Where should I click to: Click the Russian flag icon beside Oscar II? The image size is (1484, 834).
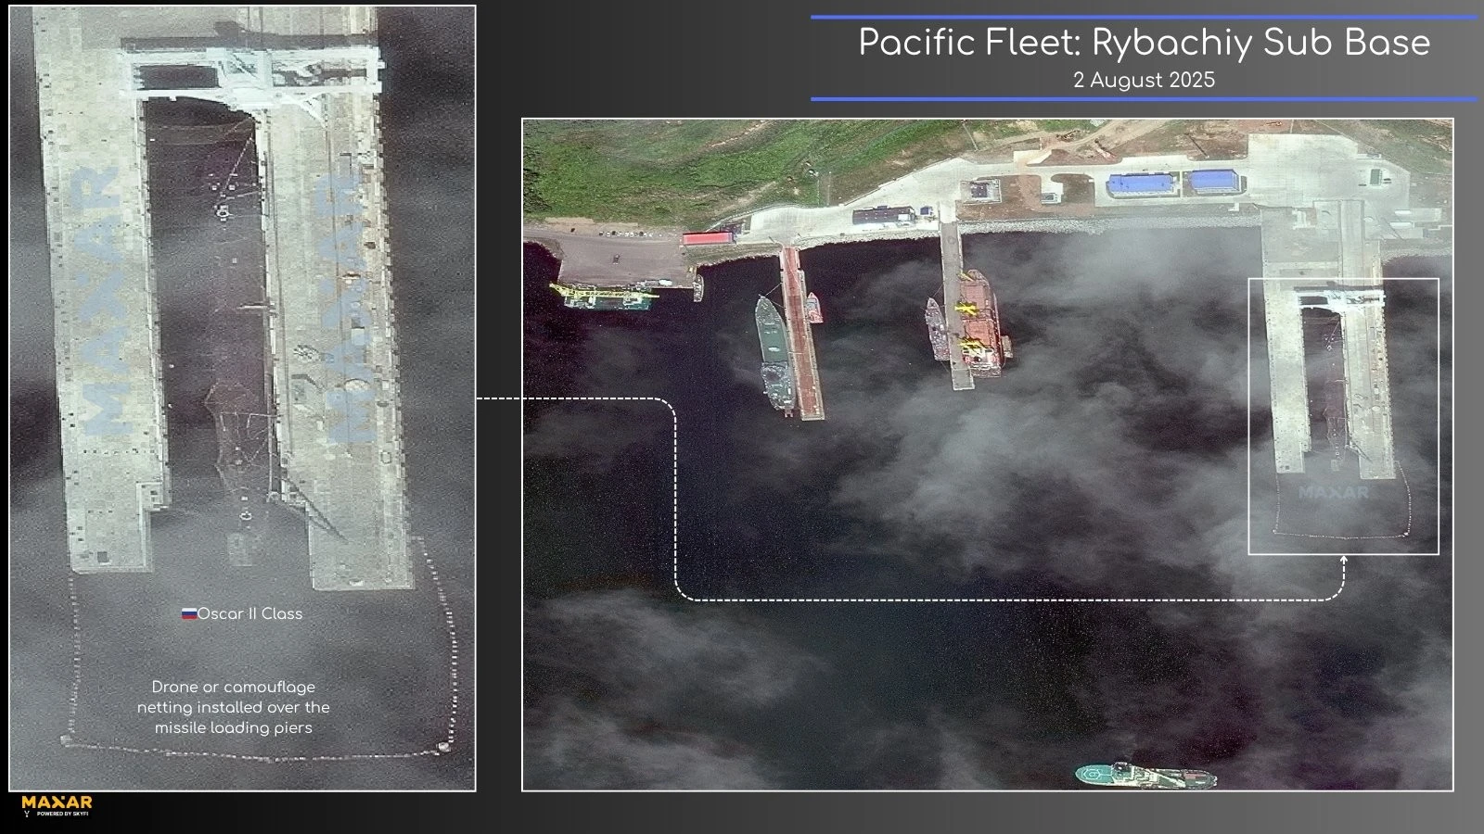[x=189, y=613]
